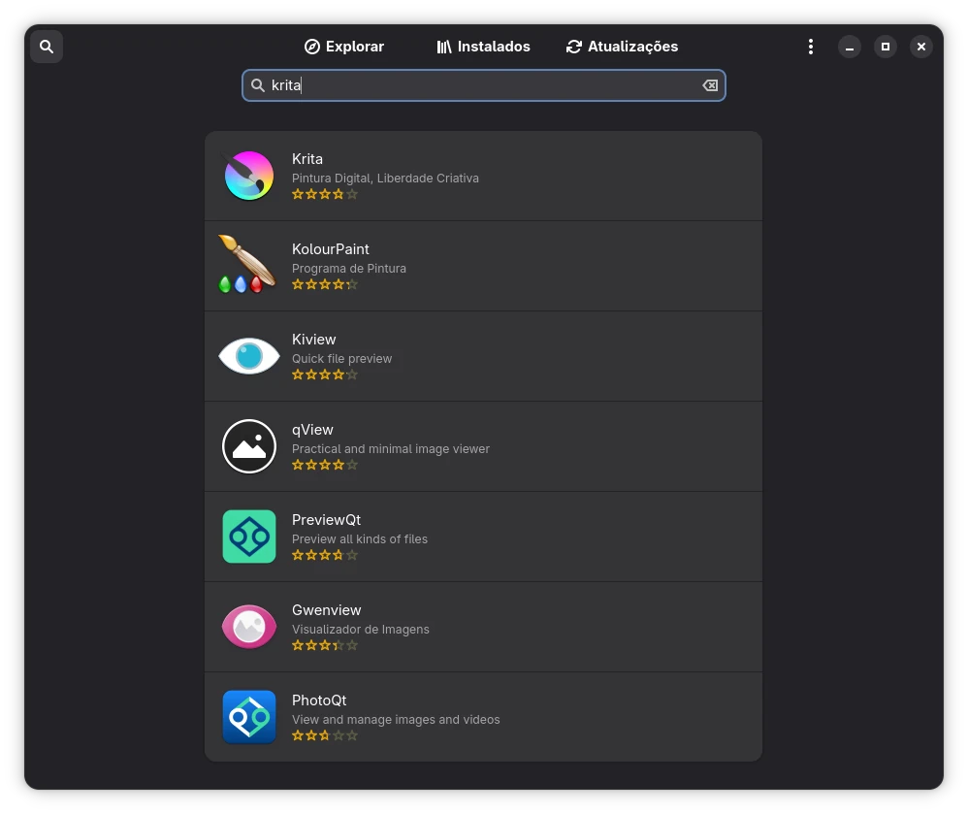968x814 pixels.
Task: Click the PhotoQt blue icon
Action: point(249,716)
